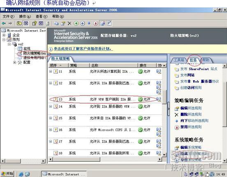This screenshot has height=177, width=227.
Task: Open the 操作(A) menu
Action: (x=25, y=16)
